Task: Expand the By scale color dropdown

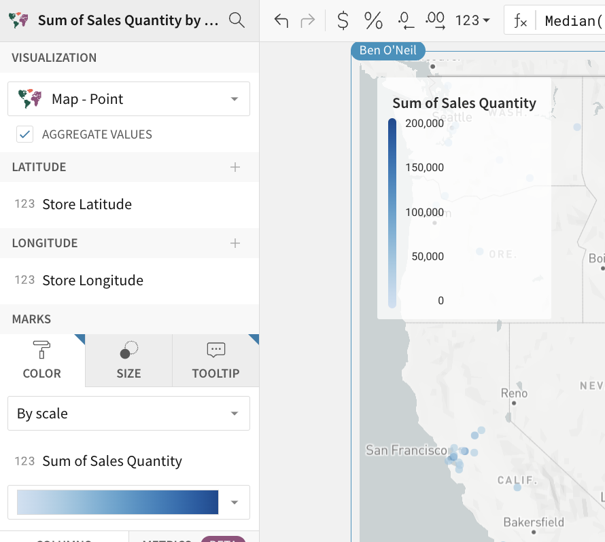Action: click(x=128, y=413)
